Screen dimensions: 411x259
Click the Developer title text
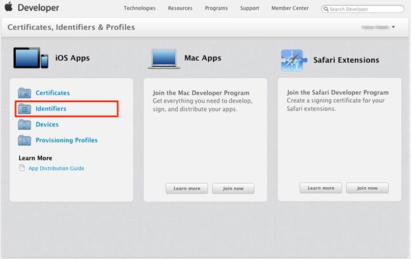pyautogui.click(x=38, y=8)
